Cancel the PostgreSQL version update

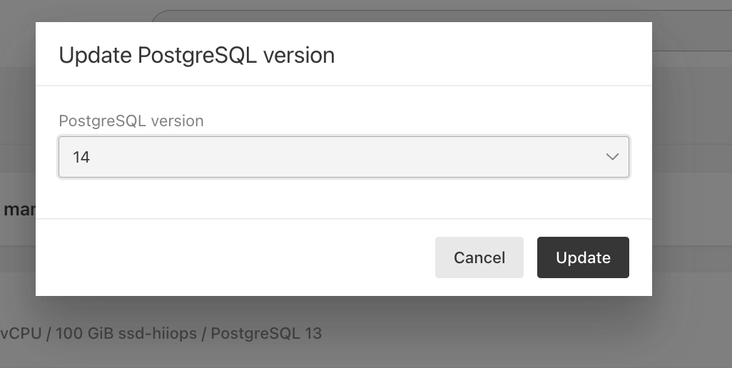pyautogui.click(x=479, y=257)
